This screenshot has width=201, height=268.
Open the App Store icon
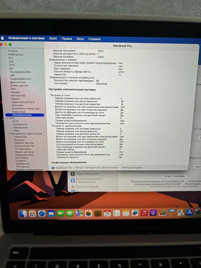[x=189, y=212]
